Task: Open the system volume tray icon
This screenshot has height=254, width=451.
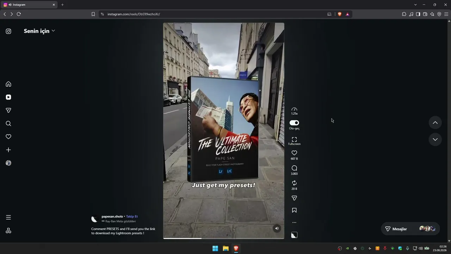Action: [420, 248]
